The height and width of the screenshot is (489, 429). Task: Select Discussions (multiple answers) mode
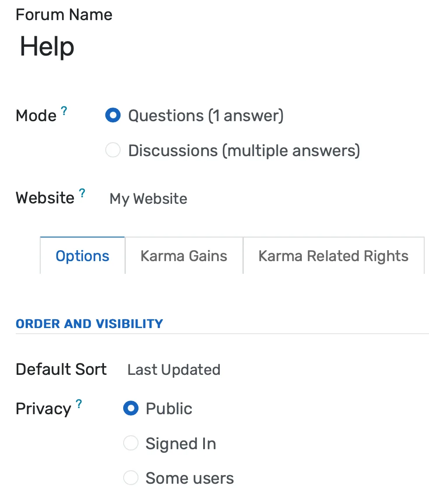point(113,150)
